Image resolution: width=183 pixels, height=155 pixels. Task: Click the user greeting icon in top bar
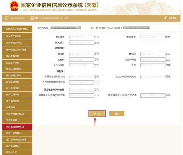(x=32, y=18)
